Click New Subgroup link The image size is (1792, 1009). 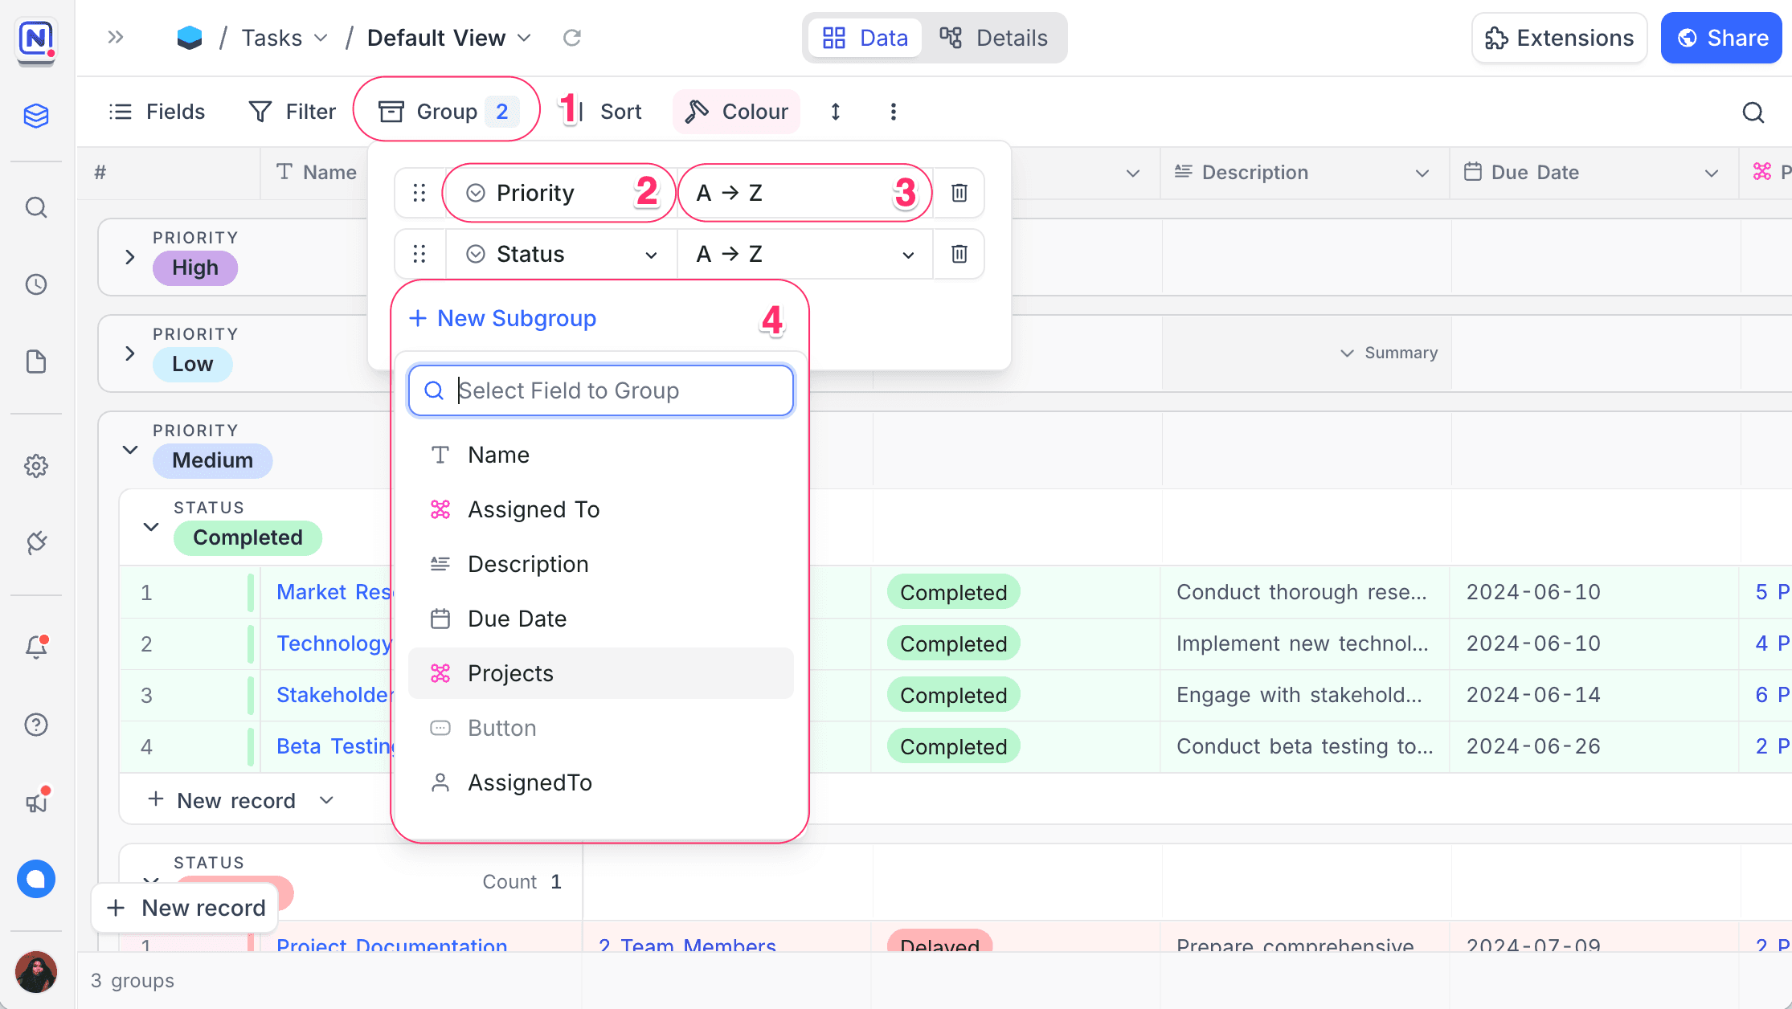[503, 318]
